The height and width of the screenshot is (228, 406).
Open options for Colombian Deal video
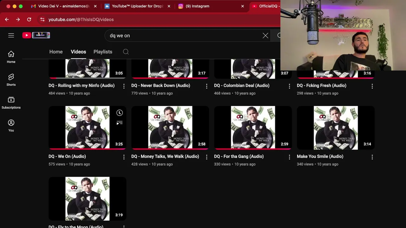tap(289, 86)
